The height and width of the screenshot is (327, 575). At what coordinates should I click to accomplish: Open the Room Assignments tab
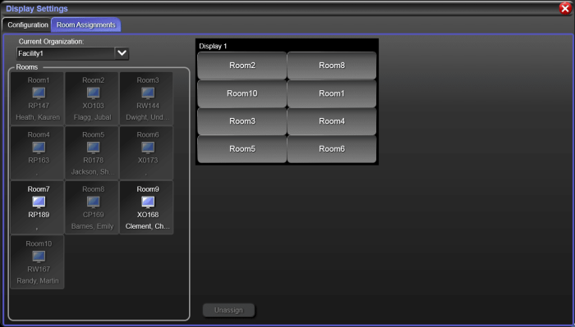(85, 25)
